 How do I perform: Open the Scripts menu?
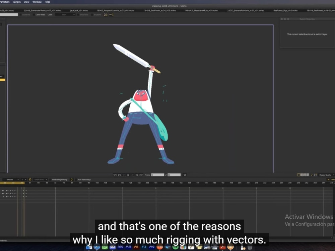click(x=16, y=2)
